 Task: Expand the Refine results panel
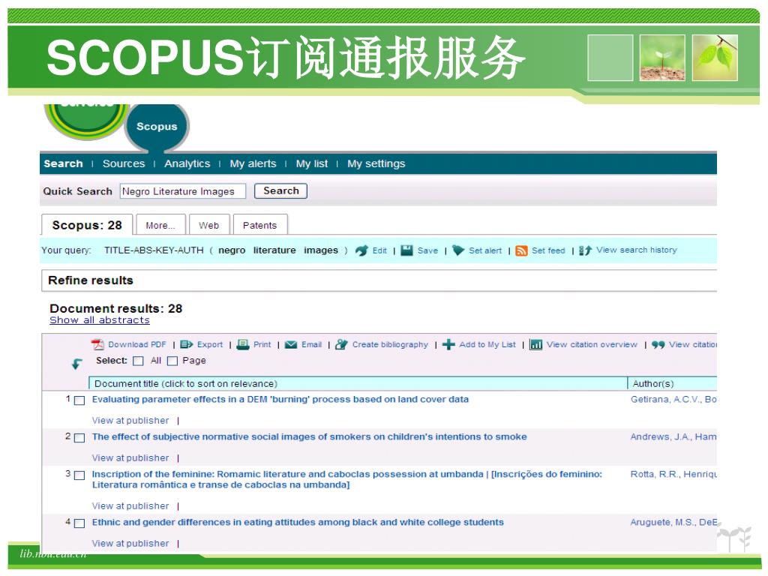pyautogui.click(x=379, y=280)
